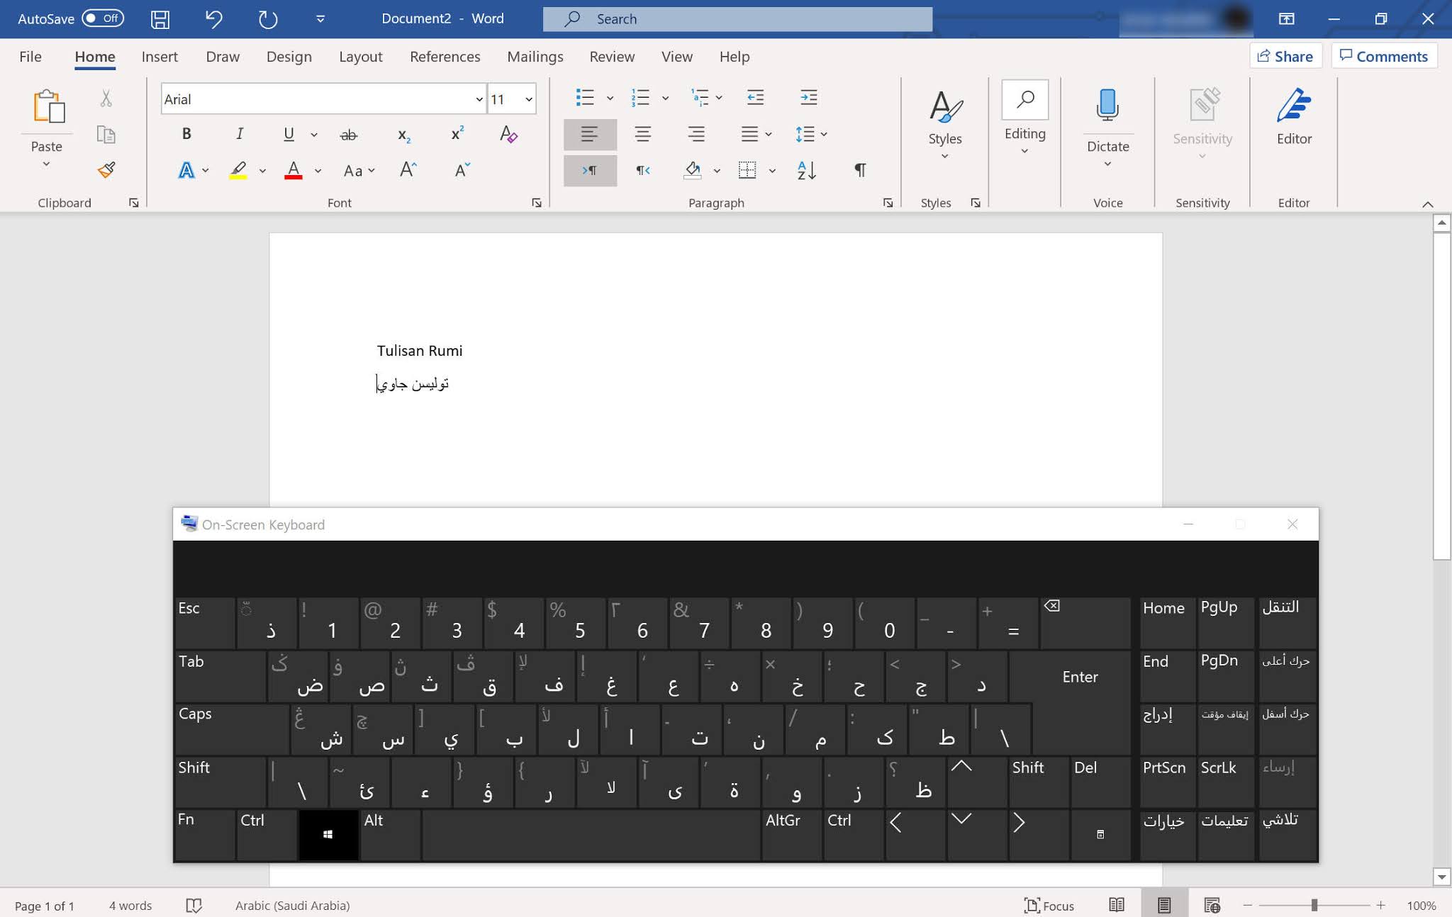The image size is (1452, 917).
Task: Clear all formatting icon
Action: click(508, 134)
